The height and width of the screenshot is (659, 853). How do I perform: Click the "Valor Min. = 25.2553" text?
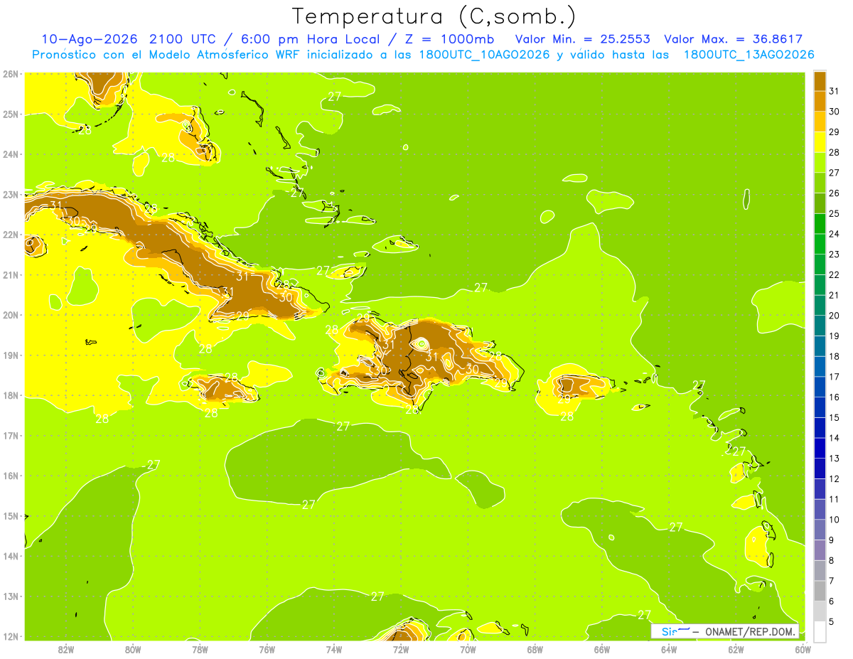pyautogui.click(x=582, y=39)
